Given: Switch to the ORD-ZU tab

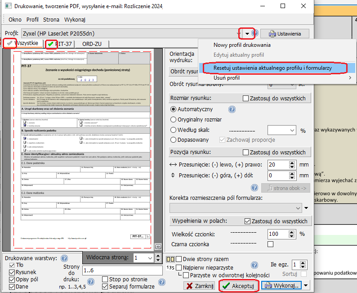Looking at the screenshot, I should [x=91, y=44].
